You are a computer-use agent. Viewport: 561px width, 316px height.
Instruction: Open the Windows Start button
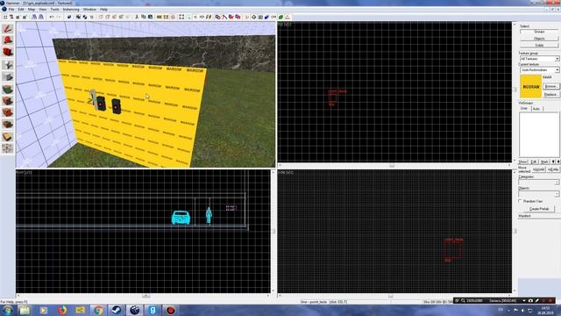tap(7, 310)
